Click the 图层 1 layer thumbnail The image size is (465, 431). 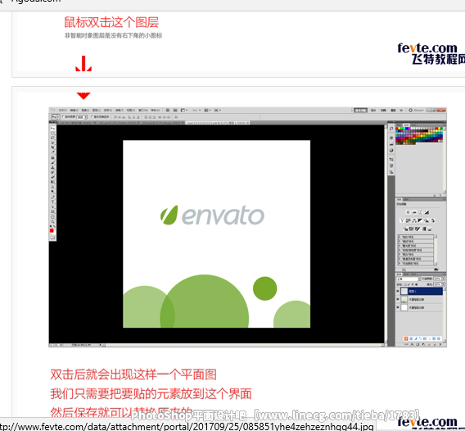coord(404,291)
